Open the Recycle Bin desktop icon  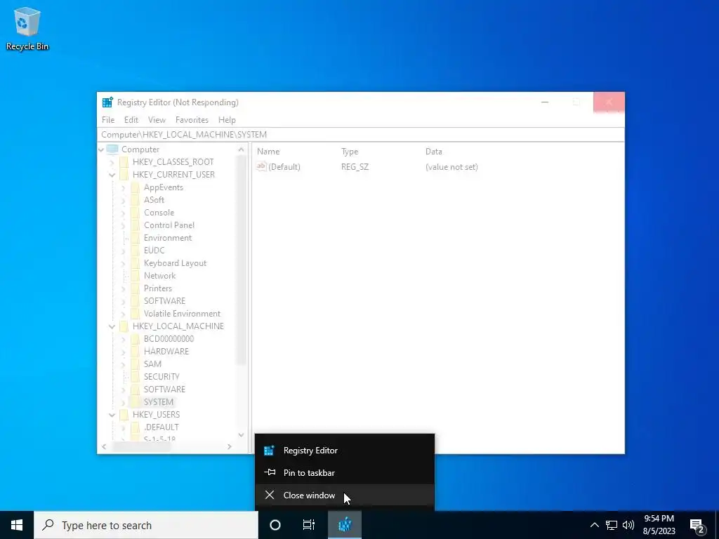pyautogui.click(x=27, y=28)
